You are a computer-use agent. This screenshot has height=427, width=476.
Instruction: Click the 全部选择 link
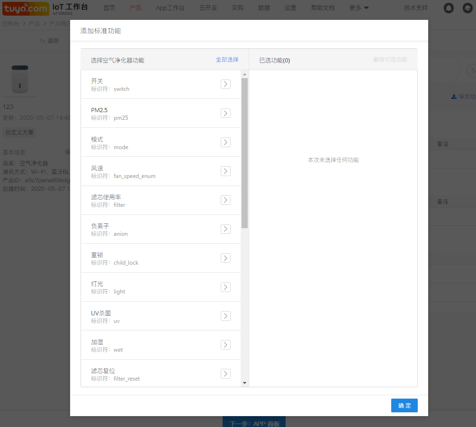point(227,60)
